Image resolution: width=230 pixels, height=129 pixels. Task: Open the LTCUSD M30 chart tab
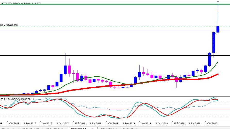[31, 128]
